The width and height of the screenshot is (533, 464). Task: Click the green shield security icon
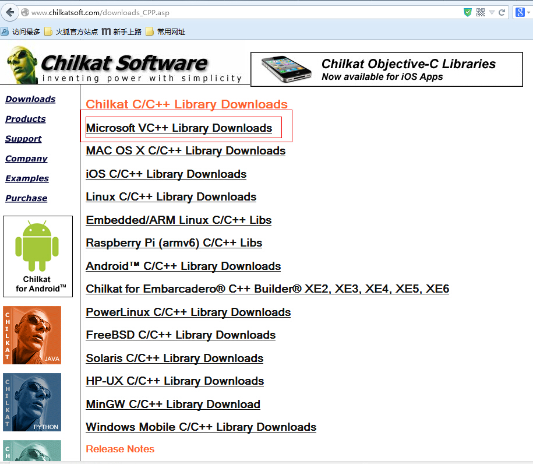tap(468, 13)
